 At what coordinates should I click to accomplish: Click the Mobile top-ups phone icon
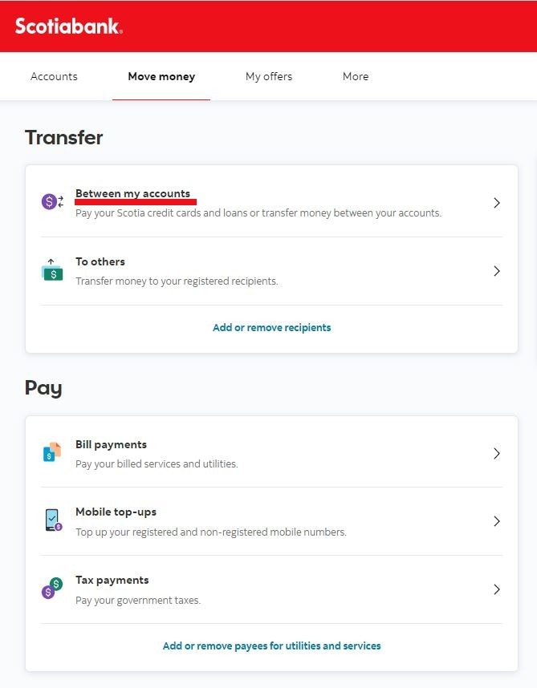point(51,520)
